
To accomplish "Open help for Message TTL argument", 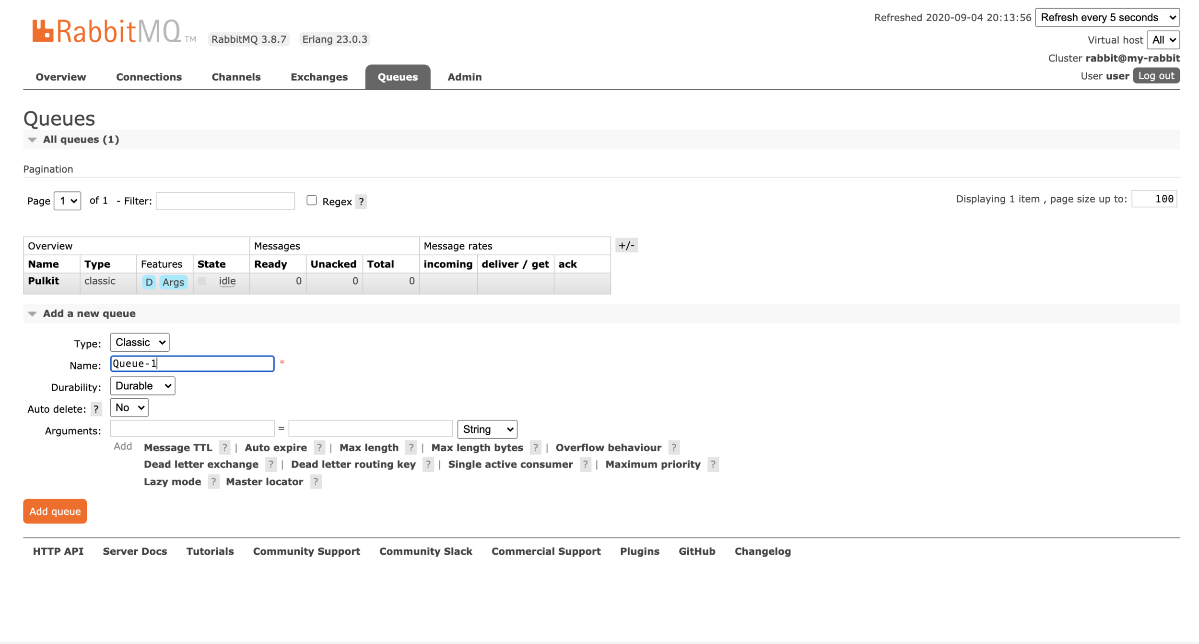I will [224, 448].
